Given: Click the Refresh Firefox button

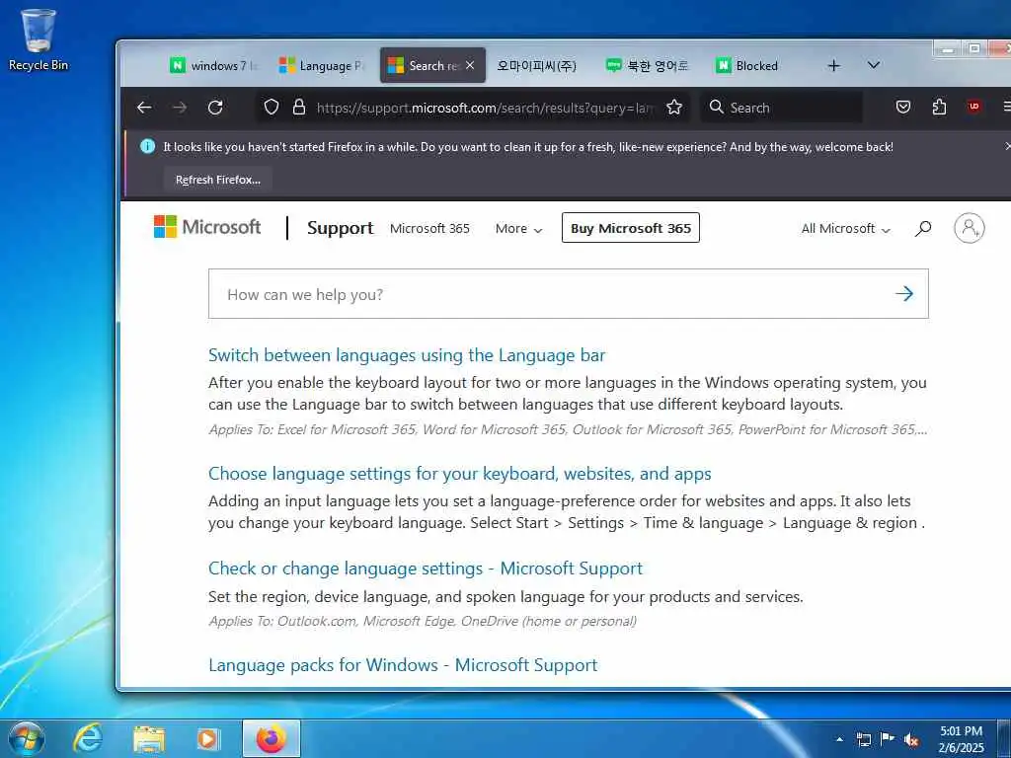Looking at the screenshot, I should coord(218,180).
